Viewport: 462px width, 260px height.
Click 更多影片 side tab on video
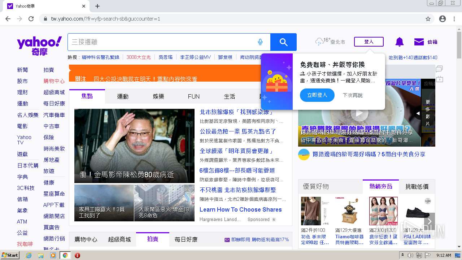point(428,113)
